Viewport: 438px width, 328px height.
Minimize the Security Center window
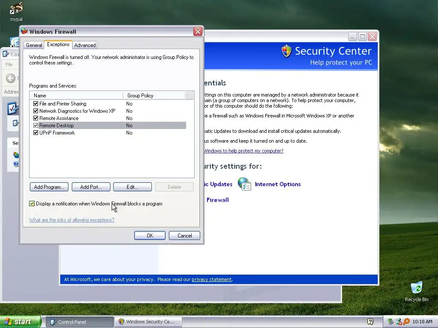click(352, 37)
